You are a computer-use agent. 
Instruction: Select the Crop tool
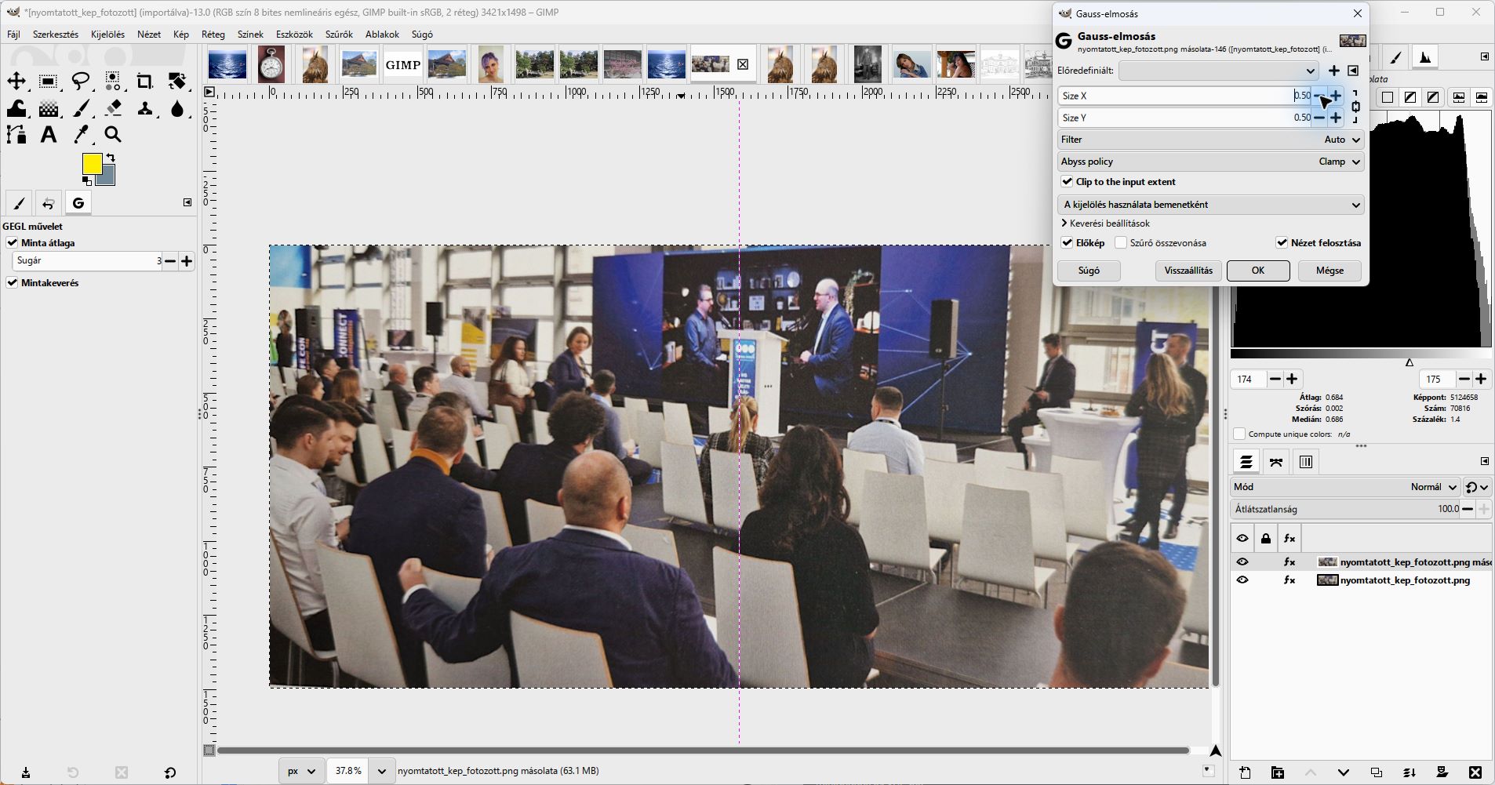(145, 82)
